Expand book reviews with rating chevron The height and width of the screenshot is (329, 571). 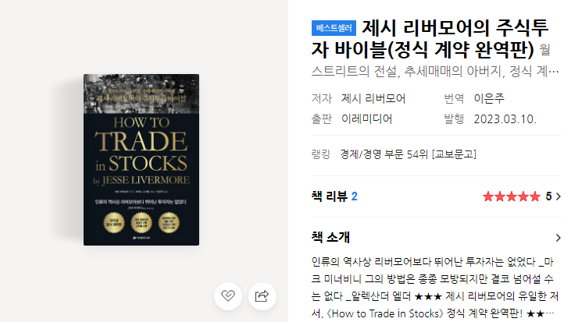pos(558,196)
